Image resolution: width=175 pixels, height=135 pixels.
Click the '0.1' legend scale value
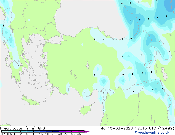tap(3, 134)
